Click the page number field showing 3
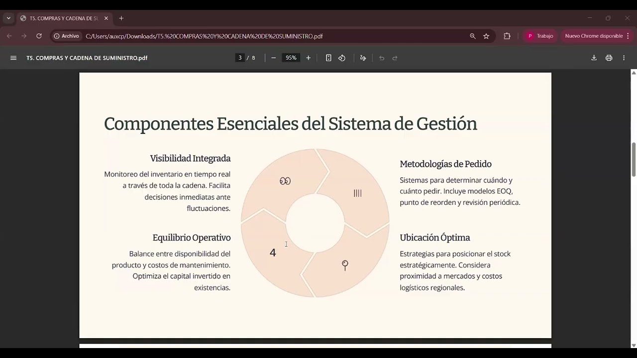Viewport: 637px width, 358px height. [240, 58]
